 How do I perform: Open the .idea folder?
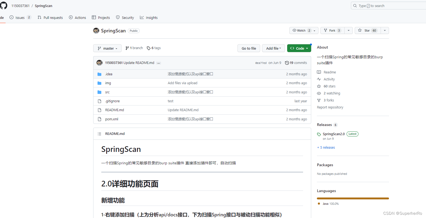coord(109,74)
